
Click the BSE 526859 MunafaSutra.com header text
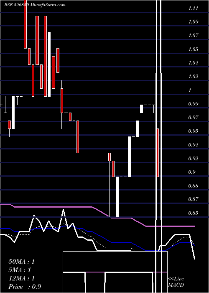click(35, 5)
